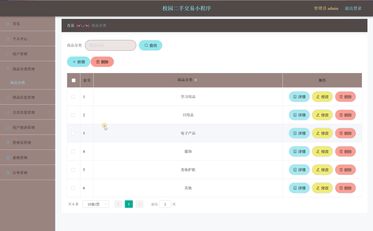373x231 pixels.
Task: Click the flag icon beside 商品分类管理
Action: click(x=8, y=69)
